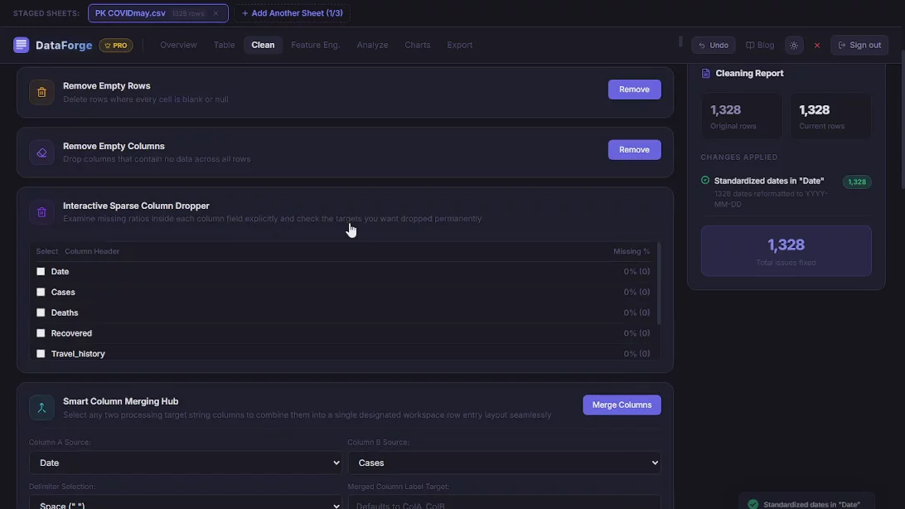This screenshot has height=509, width=905.
Task: Check the Travel_history column checkbox
Action: (41, 353)
